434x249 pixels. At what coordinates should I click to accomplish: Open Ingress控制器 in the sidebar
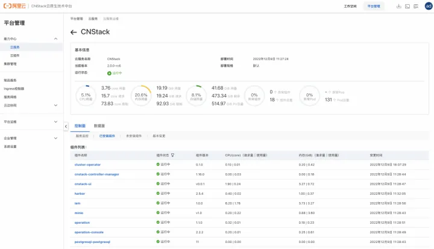14,88
